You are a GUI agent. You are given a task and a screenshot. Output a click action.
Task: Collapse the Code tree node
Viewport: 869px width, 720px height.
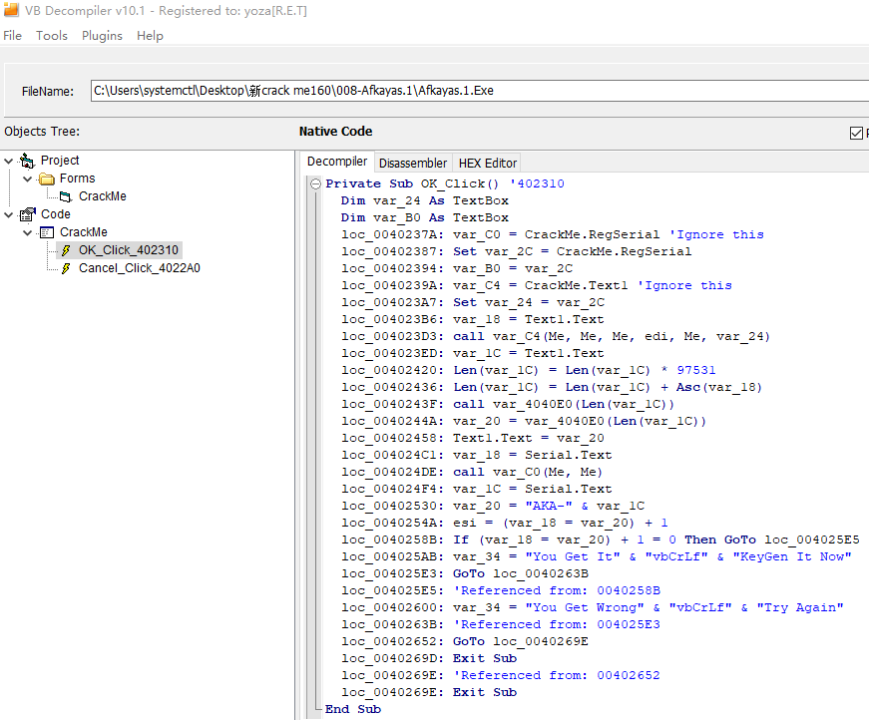pos(8,214)
